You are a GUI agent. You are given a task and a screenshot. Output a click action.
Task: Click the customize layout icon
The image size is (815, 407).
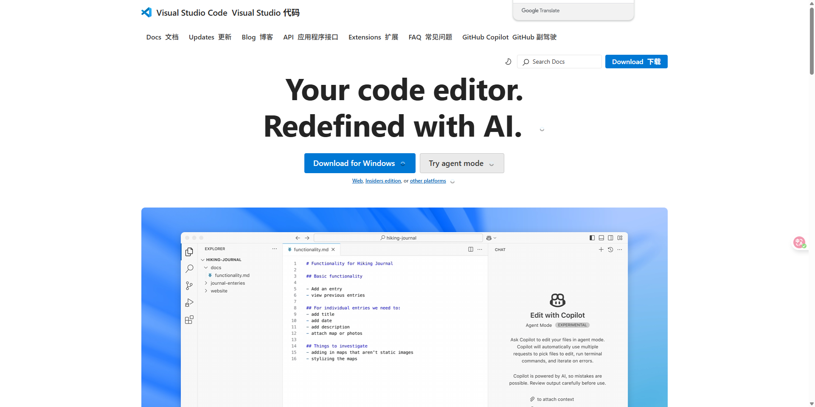pos(620,238)
